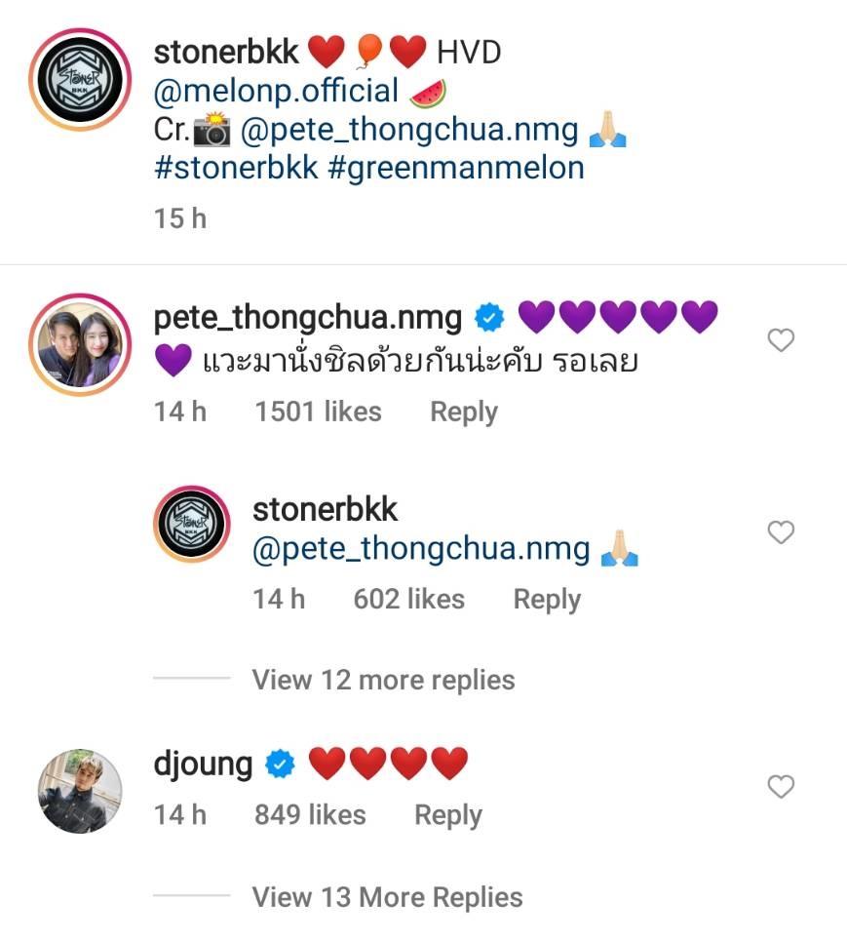Open the @melonp.official mention
Screen dimensions: 847x942
click(276, 91)
